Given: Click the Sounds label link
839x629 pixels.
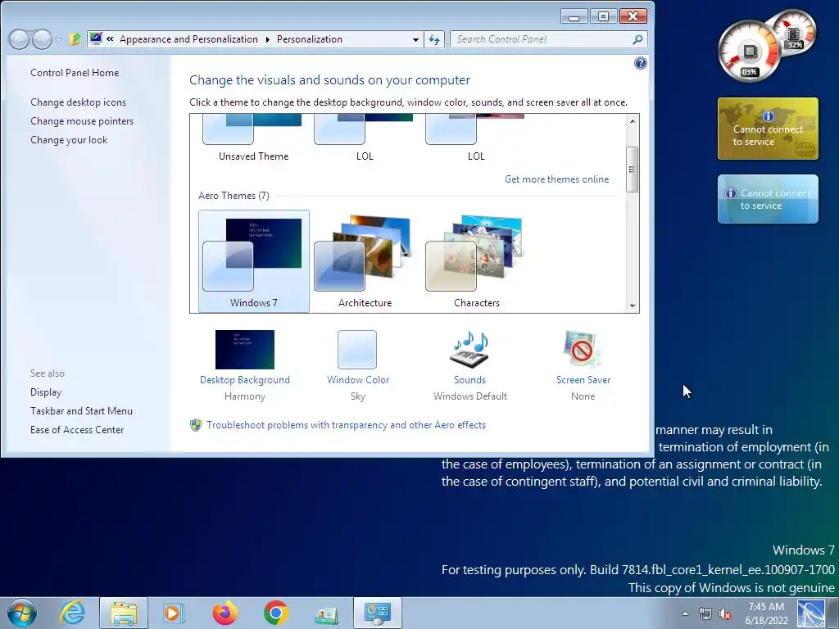Looking at the screenshot, I should tap(469, 380).
